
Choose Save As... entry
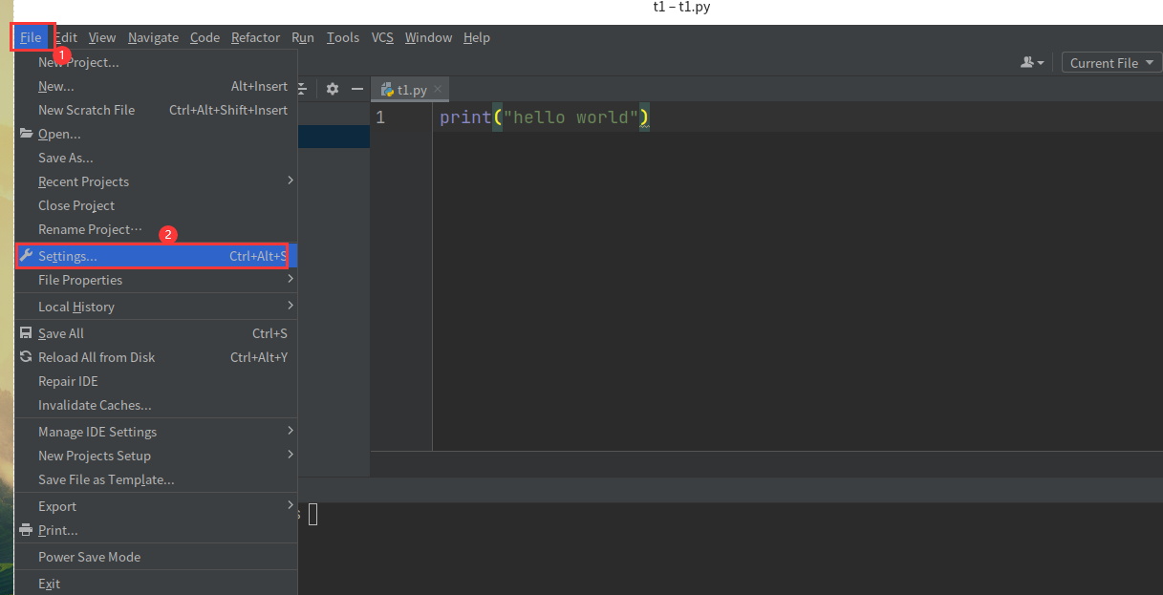pos(156,158)
